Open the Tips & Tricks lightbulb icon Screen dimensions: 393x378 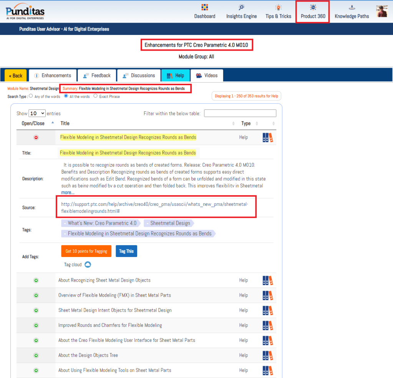(x=278, y=7)
